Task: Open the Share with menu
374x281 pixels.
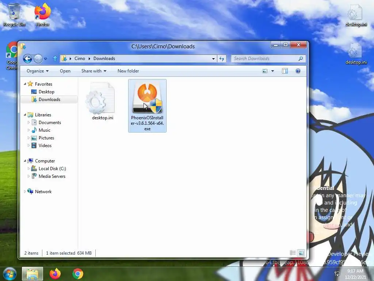Action: 94,71
